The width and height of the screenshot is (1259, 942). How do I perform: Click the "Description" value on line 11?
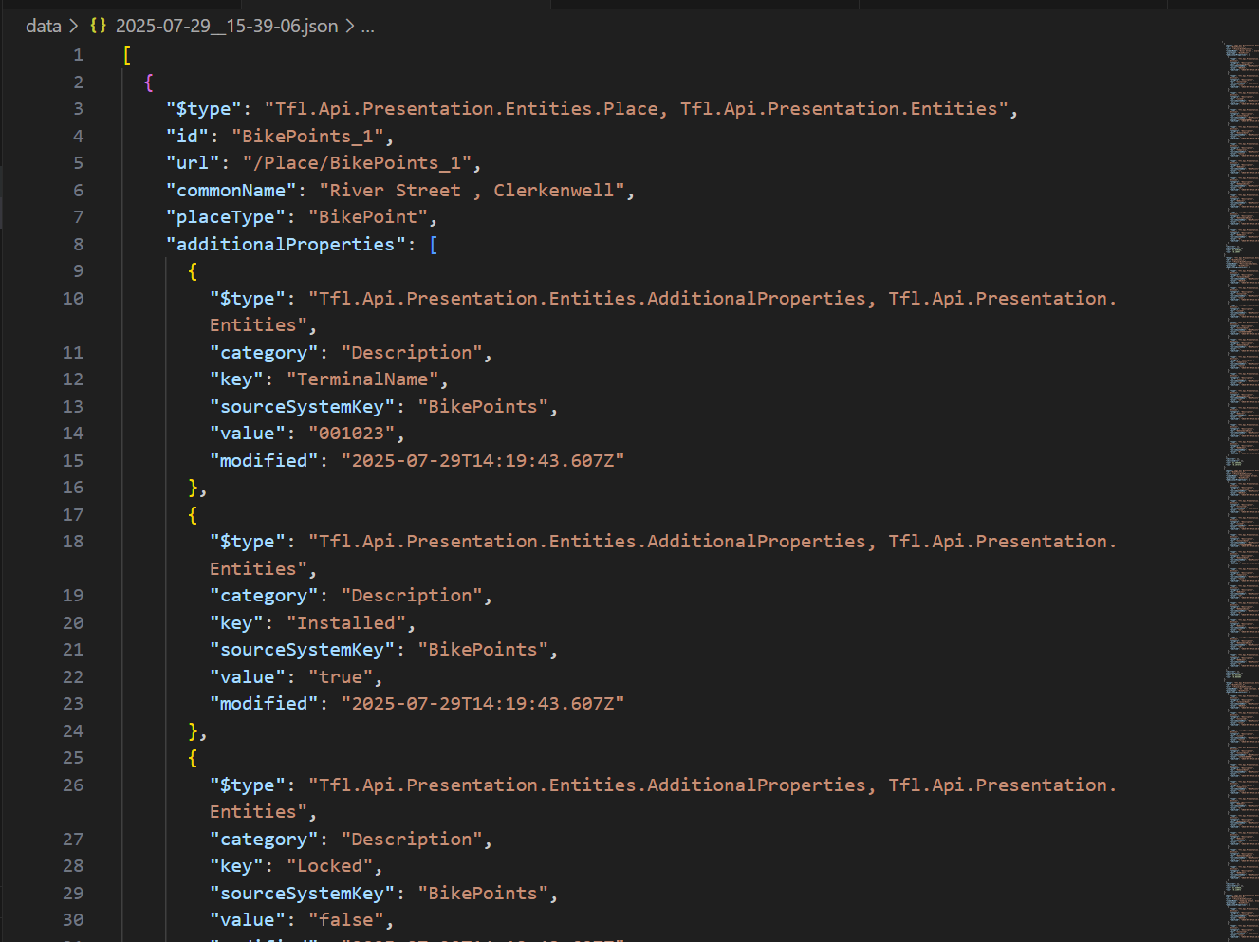(412, 353)
